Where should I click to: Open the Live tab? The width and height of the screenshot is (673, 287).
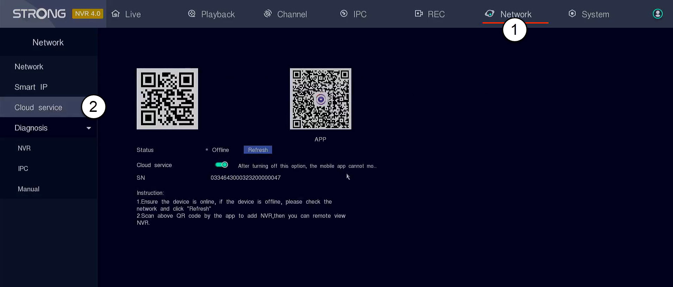click(126, 14)
